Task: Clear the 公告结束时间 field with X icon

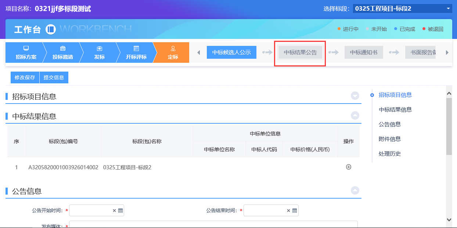Action: (288, 211)
